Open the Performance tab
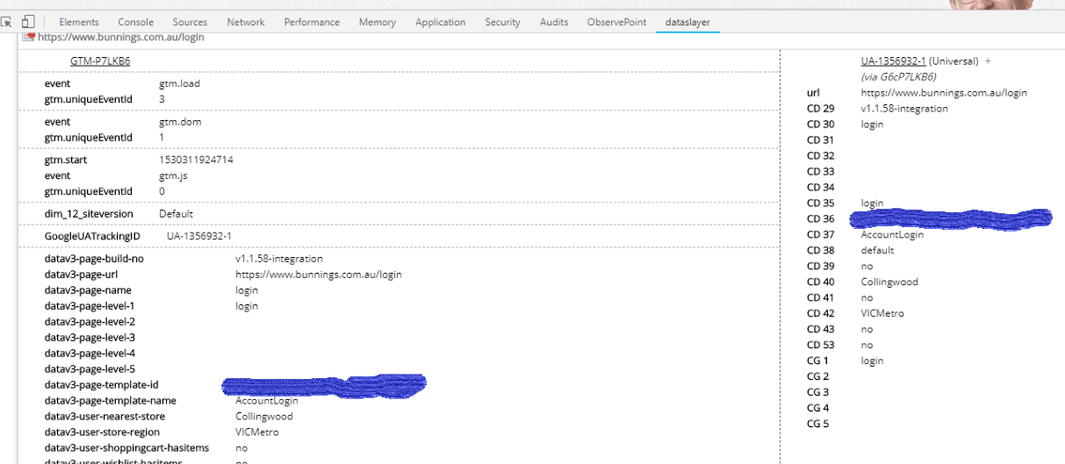 tap(312, 22)
